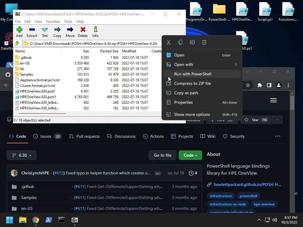Go up one folder level in 7-Zip
Image resolution: width=303 pixels, height=227 pixels.
coord(17,43)
